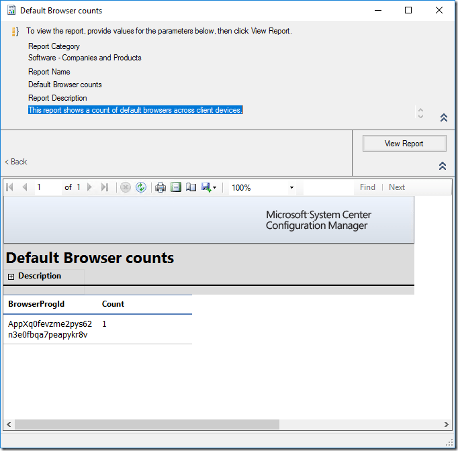Jump to last report page

click(x=104, y=187)
